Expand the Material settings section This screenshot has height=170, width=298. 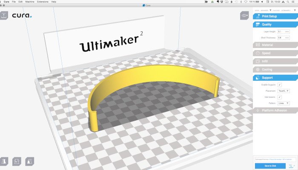275,45
